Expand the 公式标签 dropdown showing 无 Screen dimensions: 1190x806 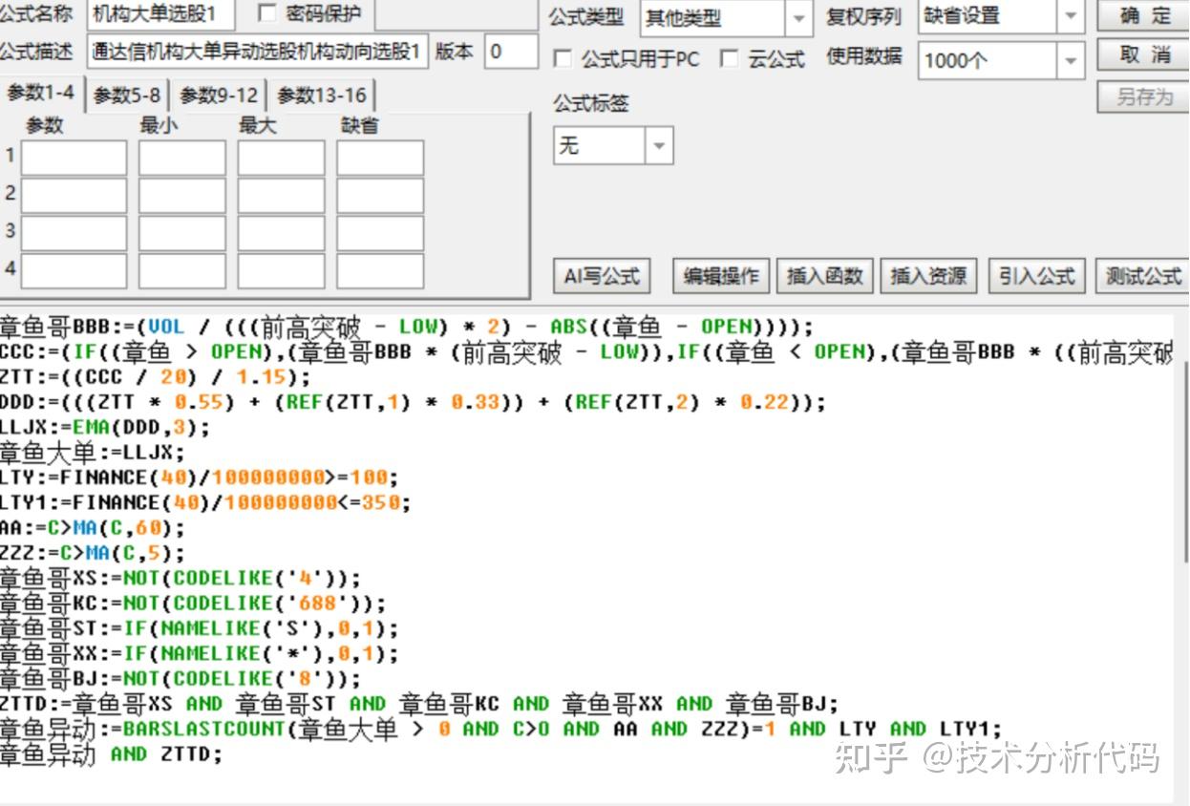(659, 147)
